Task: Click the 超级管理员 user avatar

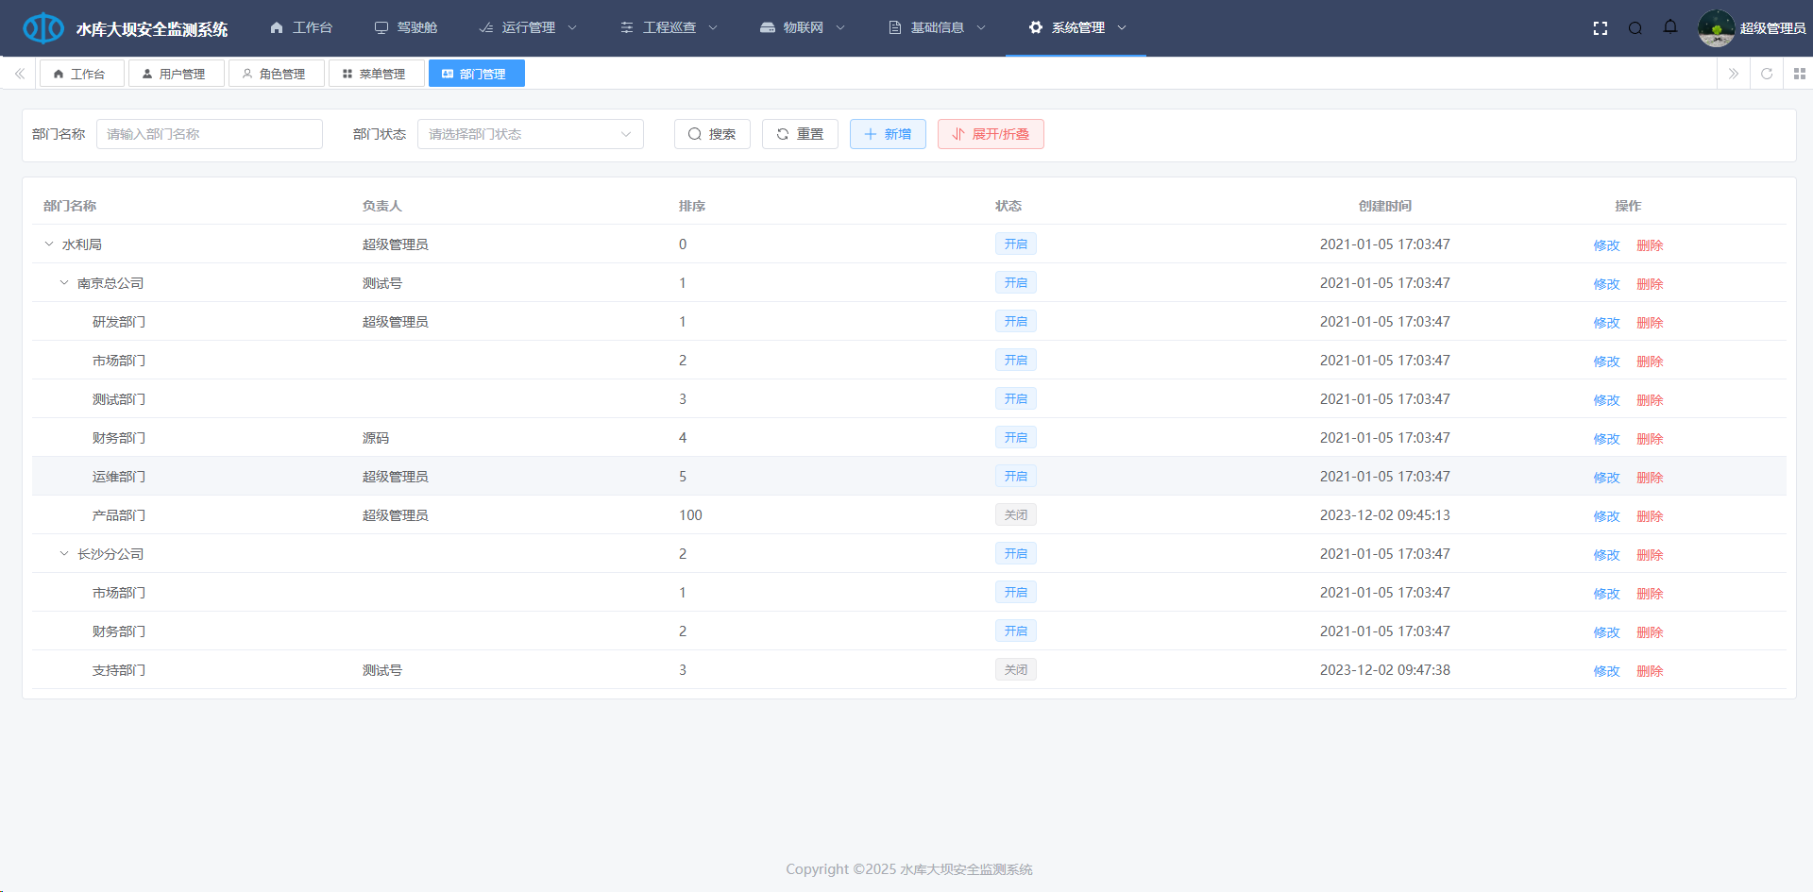Action: tap(1716, 28)
